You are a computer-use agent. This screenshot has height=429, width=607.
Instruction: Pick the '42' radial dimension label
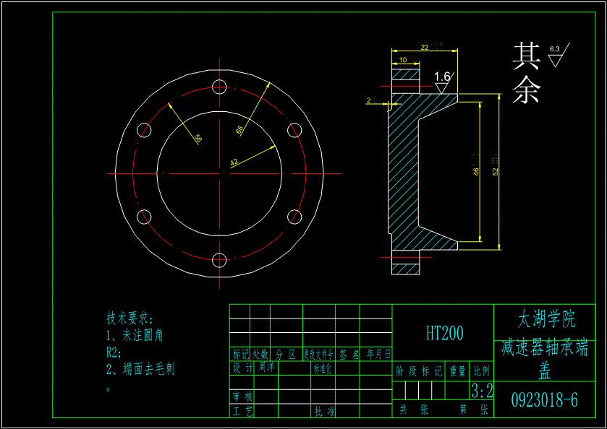click(x=234, y=162)
